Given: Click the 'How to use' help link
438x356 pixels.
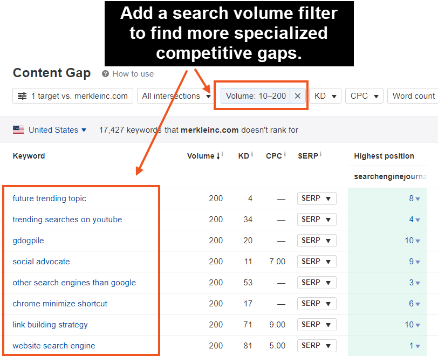Looking at the screenshot, I should pyautogui.click(x=133, y=74).
